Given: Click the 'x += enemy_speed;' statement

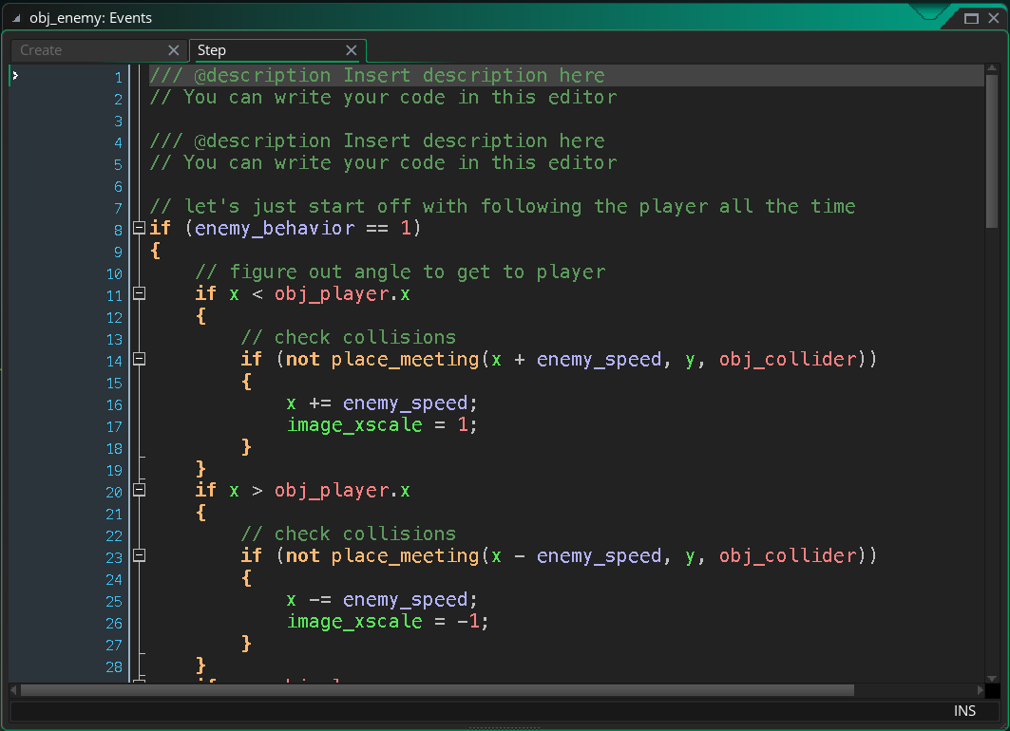Looking at the screenshot, I should (x=382, y=403).
